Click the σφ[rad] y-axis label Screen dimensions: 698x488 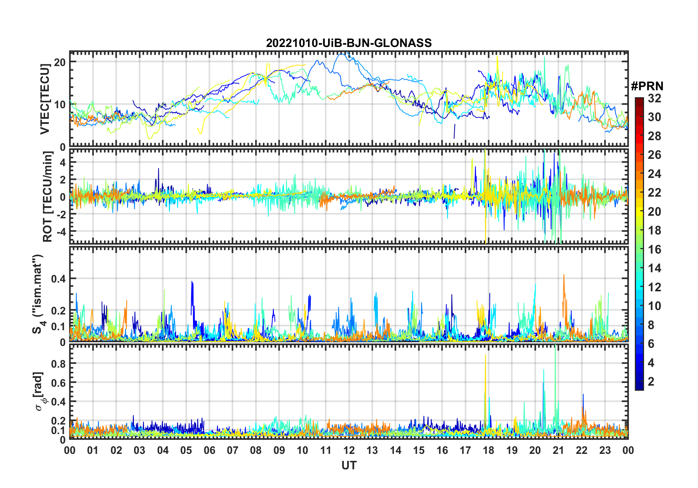coord(40,392)
